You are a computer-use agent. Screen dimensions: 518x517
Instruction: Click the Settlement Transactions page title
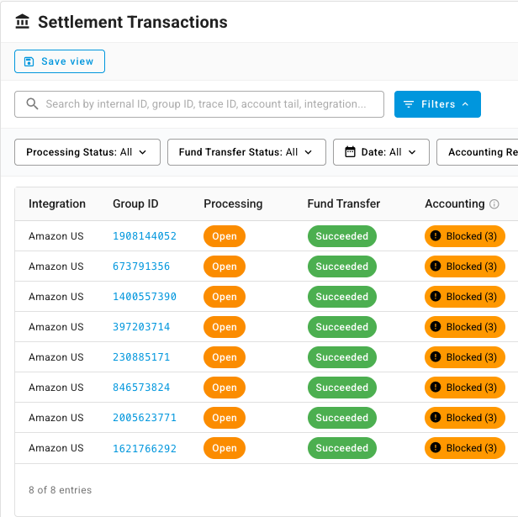pyautogui.click(x=133, y=22)
